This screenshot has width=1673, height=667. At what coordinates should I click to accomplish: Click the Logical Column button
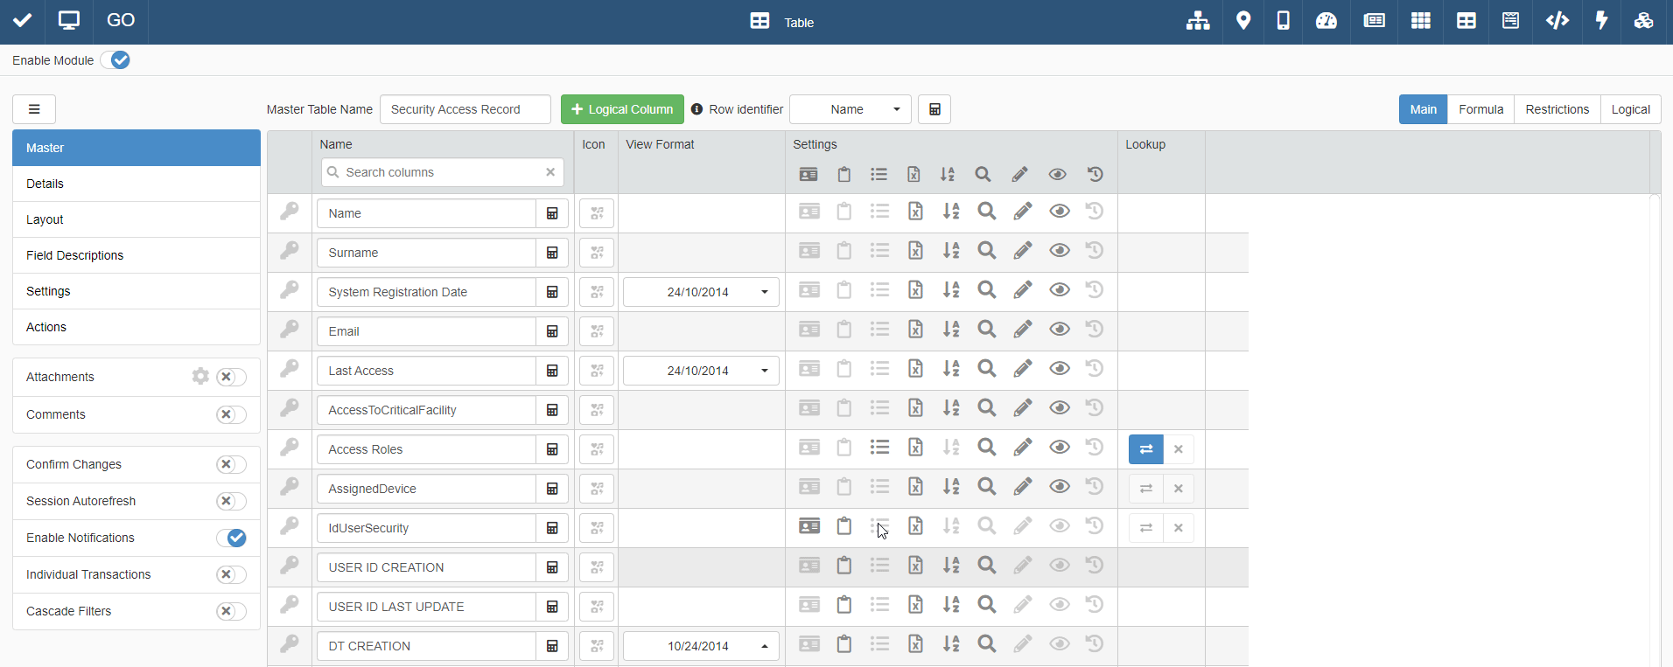[x=622, y=109]
